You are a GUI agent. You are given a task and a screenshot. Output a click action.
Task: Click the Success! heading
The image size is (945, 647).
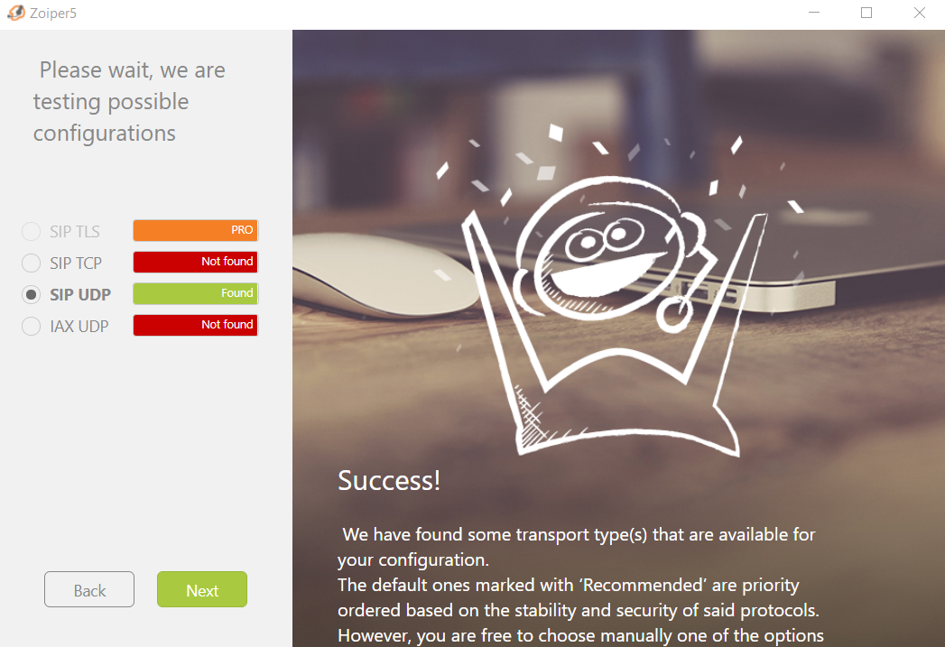[389, 480]
